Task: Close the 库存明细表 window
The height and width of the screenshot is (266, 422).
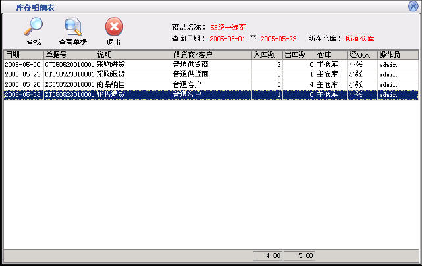Action: pyautogui.click(x=413, y=6)
